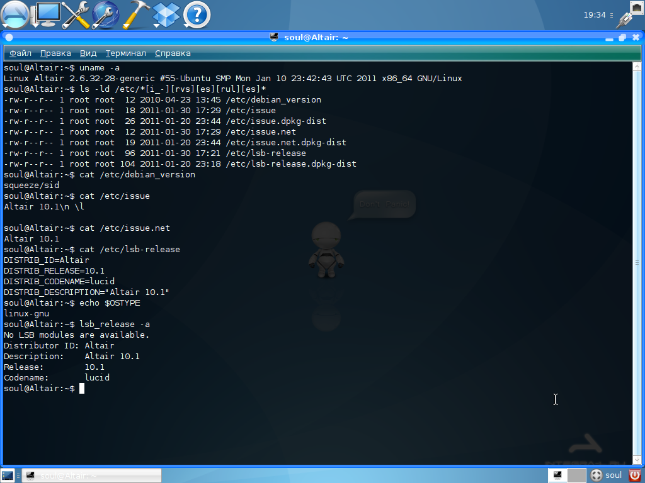The height and width of the screenshot is (483, 645).
Task: Click the show desktop button in bottom panel
Action: pyautogui.click(x=8, y=475)
